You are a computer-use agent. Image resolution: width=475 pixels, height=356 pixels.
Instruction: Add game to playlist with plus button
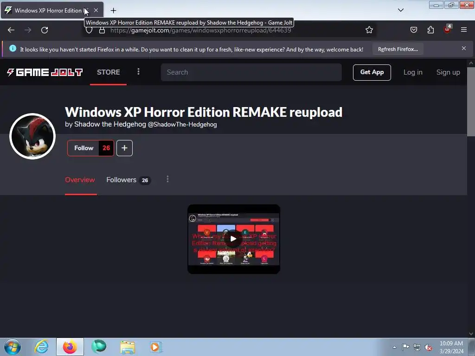pyautogui.click(x=124, y=148)
